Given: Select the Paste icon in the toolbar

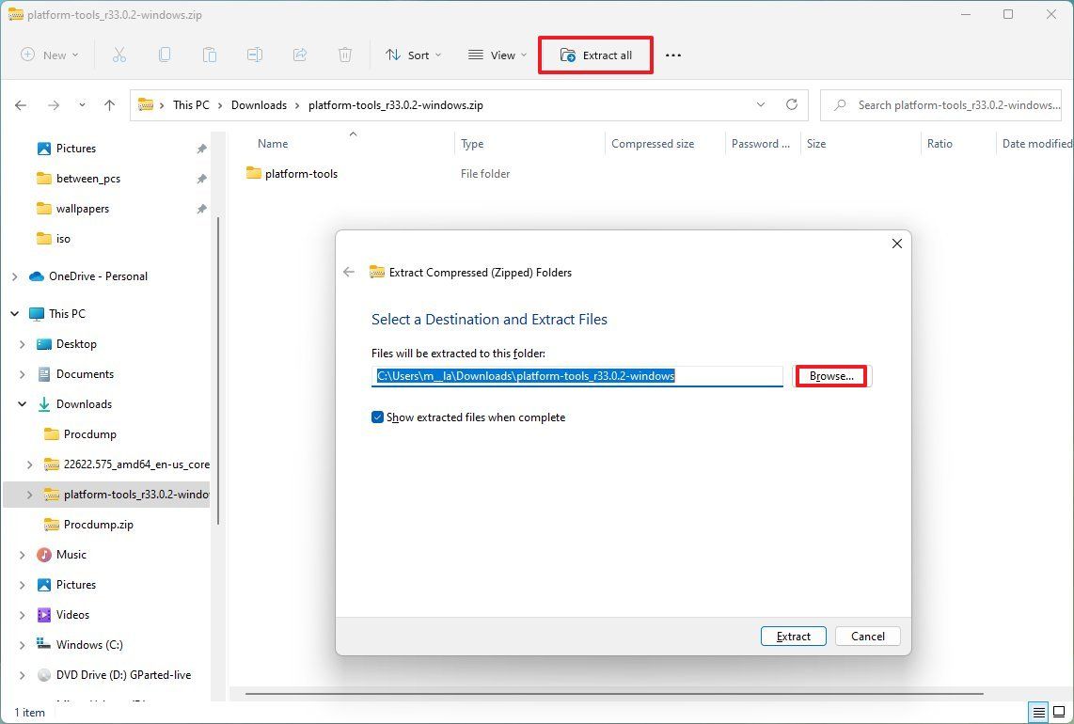Looking at the screenshot, I should [x=210, y=55].
